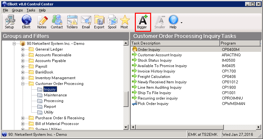
Task: Click the date Wed Jan 27,2016
Action: 238,135
